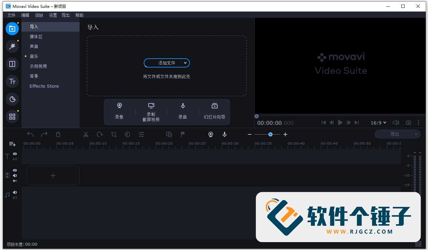428x250 pixels.
Task: Zoom out timeline with minus
Action: 250,134
